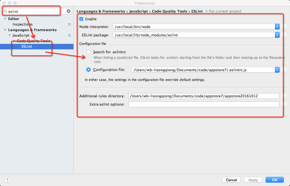Screen dimensions: 290x186
Task: Select 'Configuration file' radio option
Action: click(x=88, y=70)
